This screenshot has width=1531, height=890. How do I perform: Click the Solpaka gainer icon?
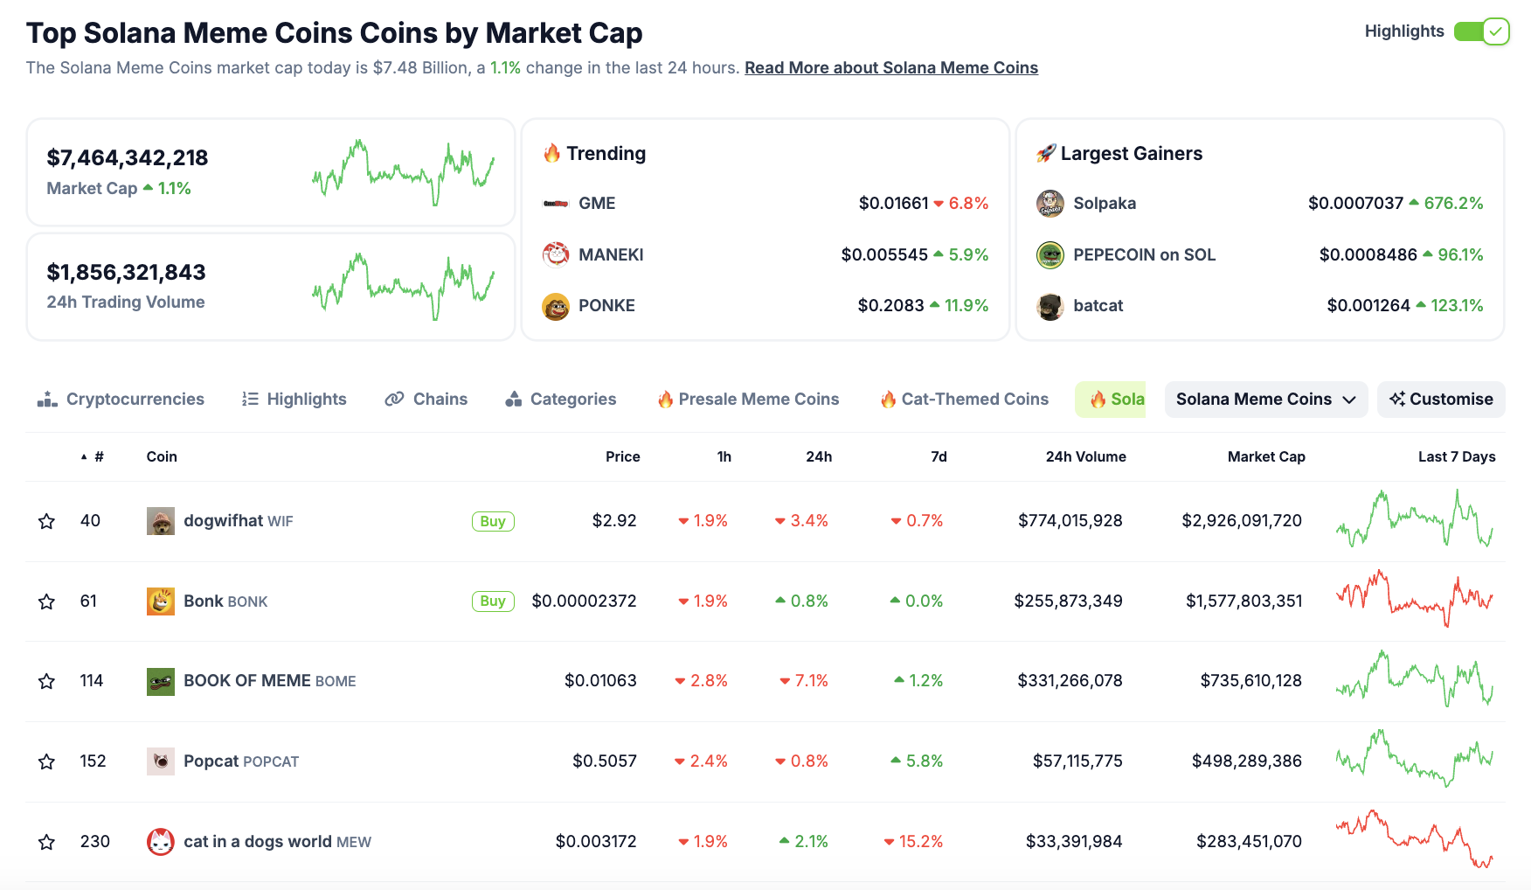coord(1050,204)
